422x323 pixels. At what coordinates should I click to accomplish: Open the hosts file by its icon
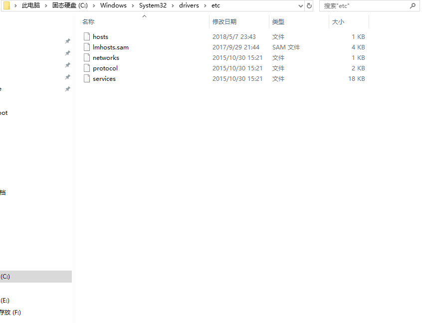coord(87,36)
